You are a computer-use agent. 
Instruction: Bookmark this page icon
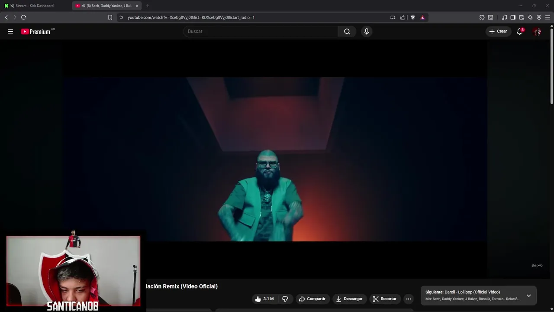(110, 17)
